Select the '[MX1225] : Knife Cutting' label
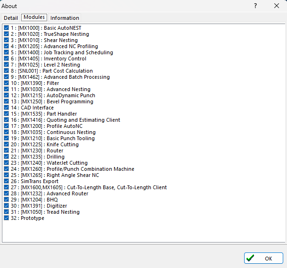 (50, 144)
